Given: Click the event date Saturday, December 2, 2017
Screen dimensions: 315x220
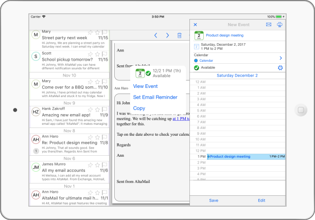Looking at the screenshot, I should 223,45.
